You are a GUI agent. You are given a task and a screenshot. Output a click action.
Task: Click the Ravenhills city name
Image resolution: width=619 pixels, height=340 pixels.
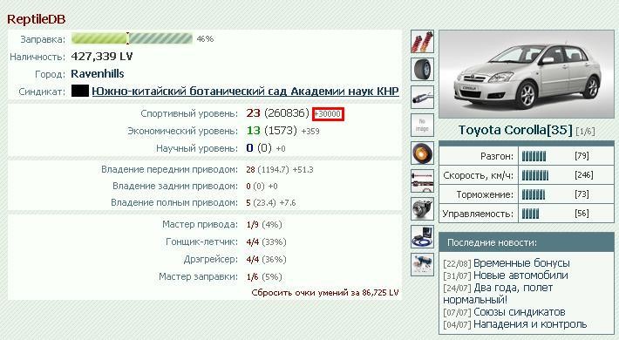pos(98,74)
